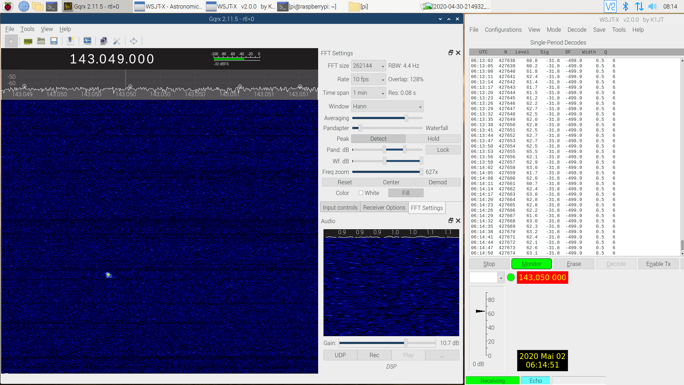
Task: Switch to the Input controls tab
Action: coord(340,207)
